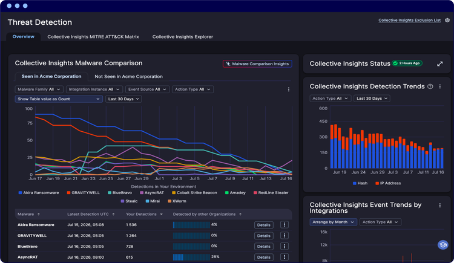Image resolution: width=454 pixels, height=263 pixels.
Task: Open Arrange by Month dropdown
Action: tap(333, 222)
